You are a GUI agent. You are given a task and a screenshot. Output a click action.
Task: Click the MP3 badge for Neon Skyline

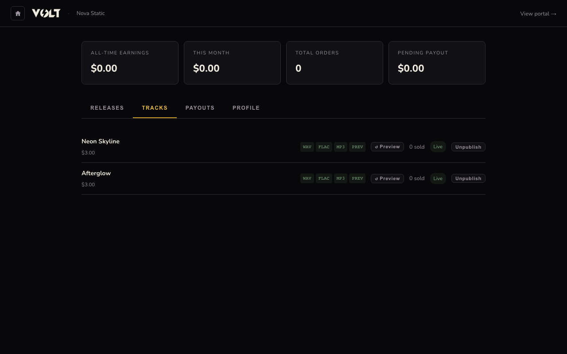point(341,147)
